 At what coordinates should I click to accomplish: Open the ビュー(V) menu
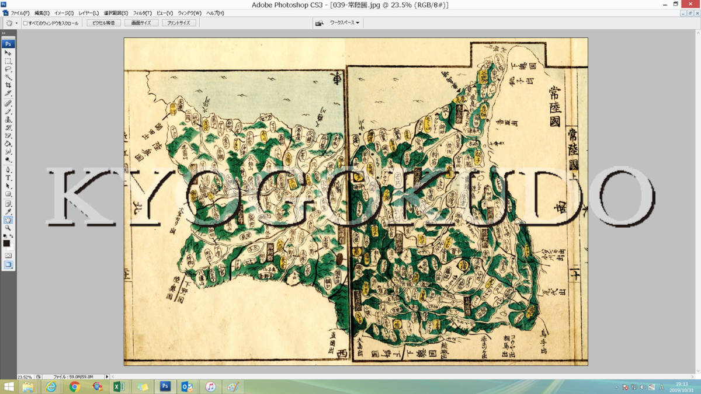[x=165, y=13]
